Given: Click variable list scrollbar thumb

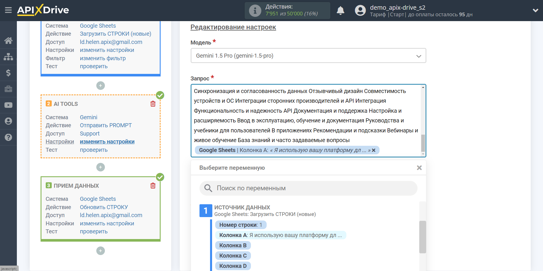Looking at the screenshot, I should pyautogui.click(x=422, y=237).
